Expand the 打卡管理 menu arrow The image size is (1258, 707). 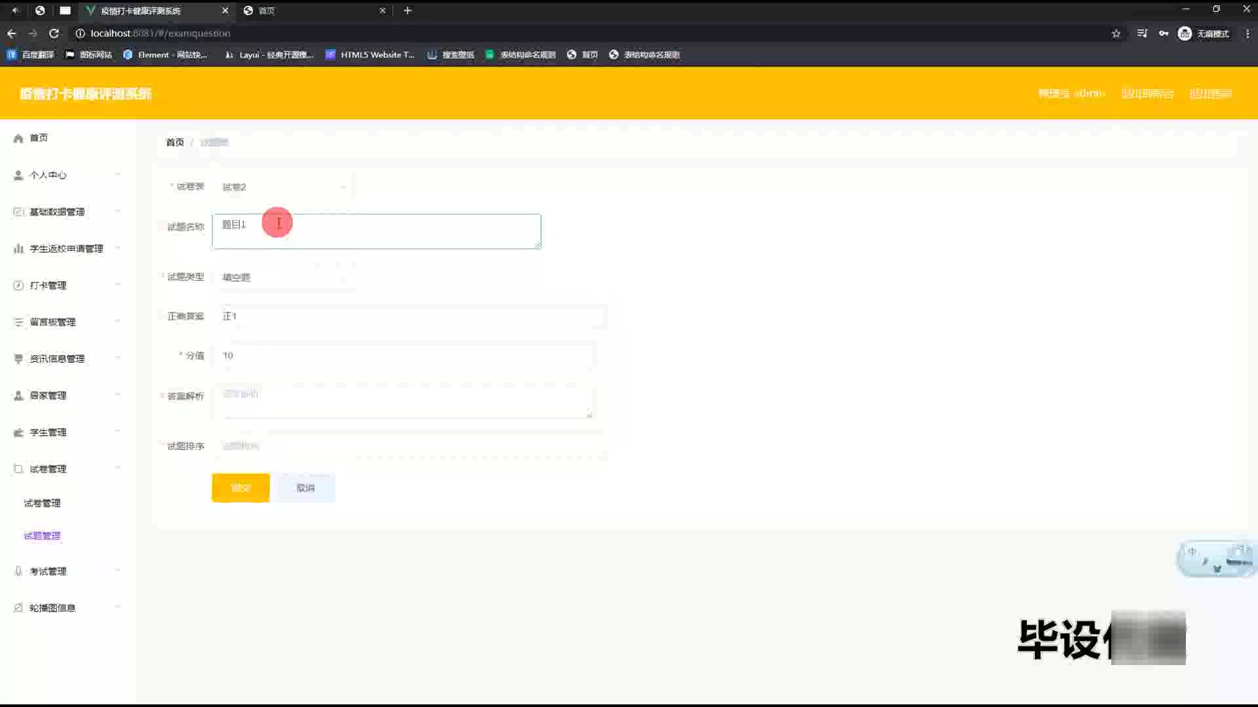coord(118,284)
